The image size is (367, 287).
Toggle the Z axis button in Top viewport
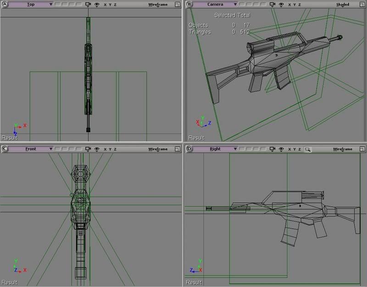point(115,5)
